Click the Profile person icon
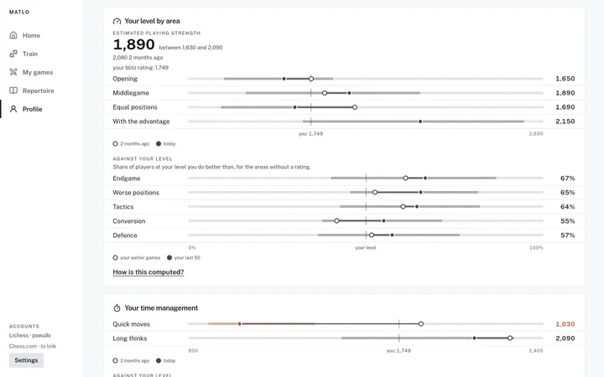The width and height of the screenshot is (604, 377). point(13,109)
